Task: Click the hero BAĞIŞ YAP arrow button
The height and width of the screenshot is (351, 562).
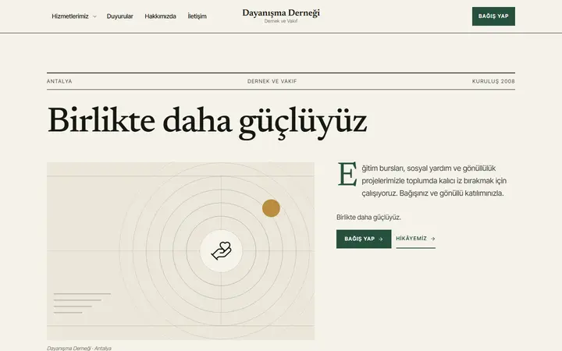Action: tap(364, 239)
